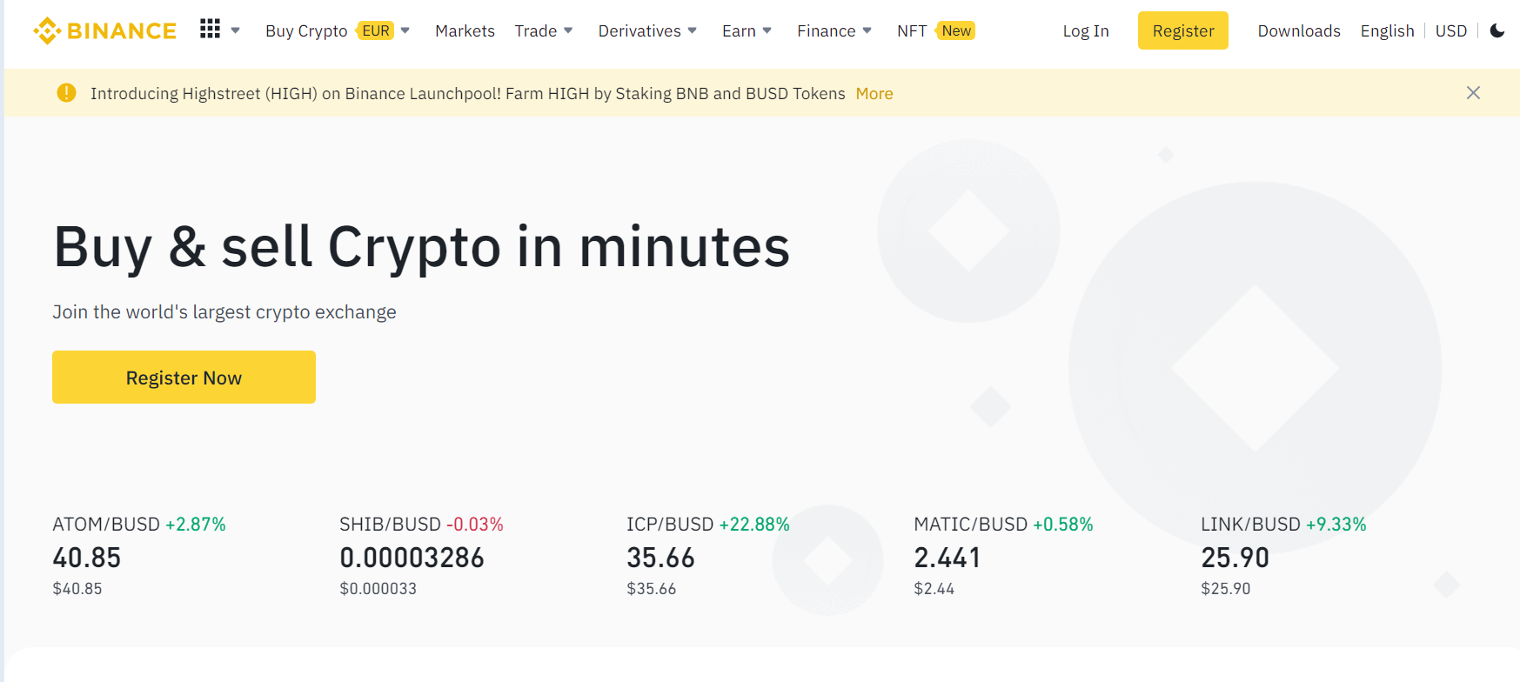The width and height of the screenshot is (1520, 682).
Task: Click the +2.87% change for ATOM
Action: point(196,525)
